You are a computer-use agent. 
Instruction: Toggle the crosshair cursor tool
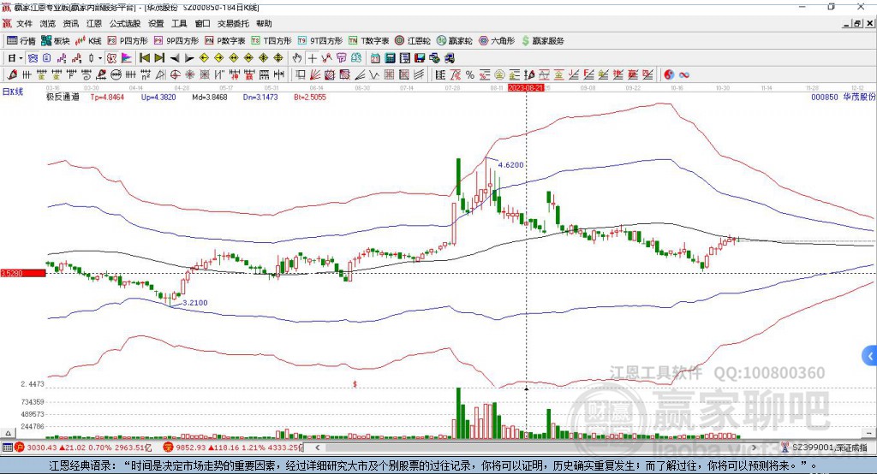click(312, 58)
